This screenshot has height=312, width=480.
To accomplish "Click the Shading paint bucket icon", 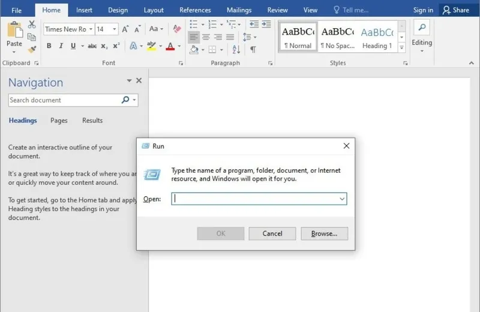I will [194, 49].
